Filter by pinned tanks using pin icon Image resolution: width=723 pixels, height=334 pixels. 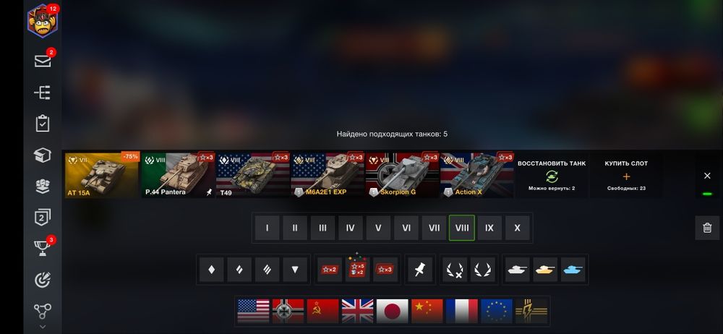(x=419, y=270)
